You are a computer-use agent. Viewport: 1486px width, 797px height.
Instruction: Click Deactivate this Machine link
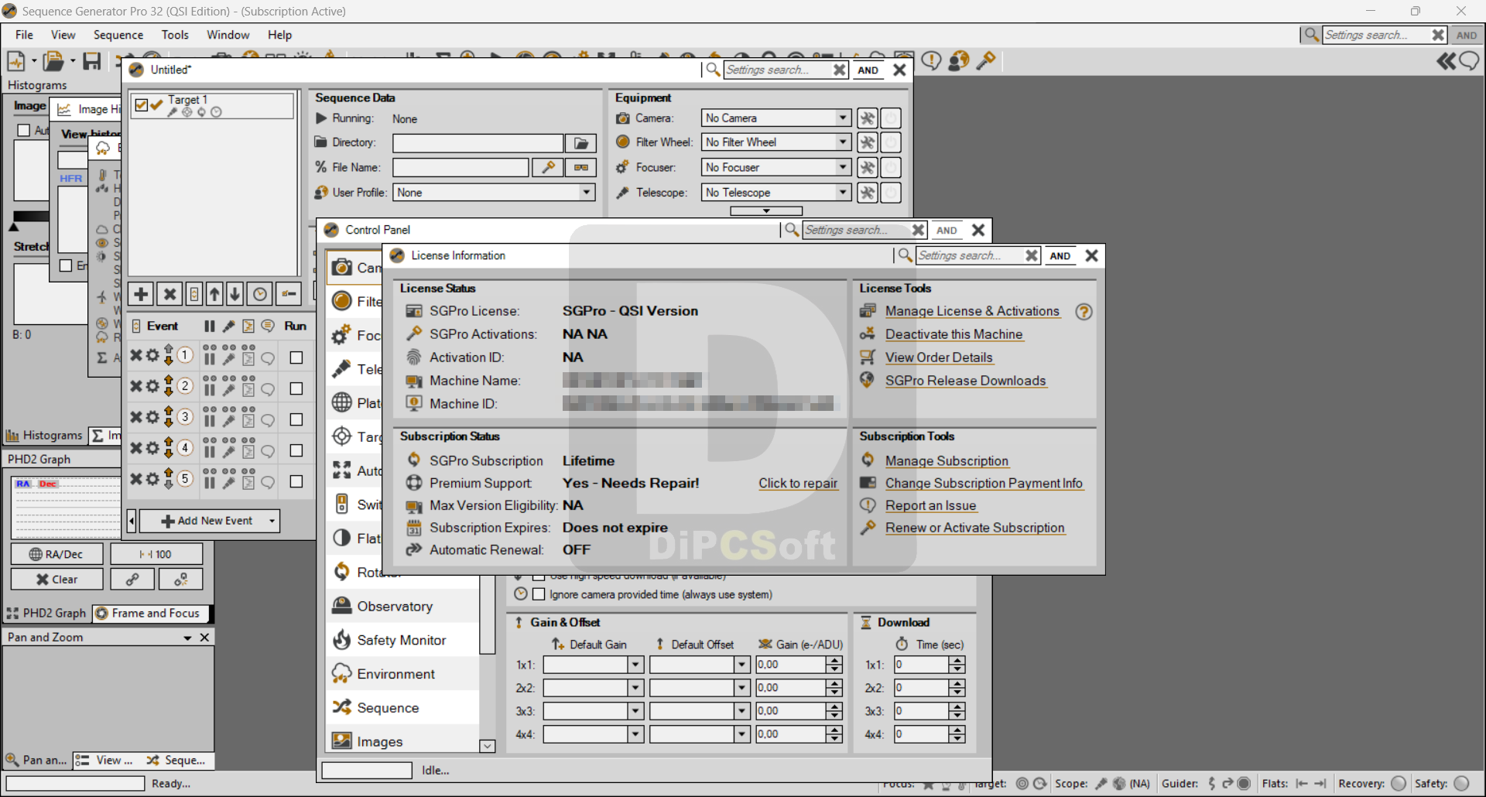[x=954, y=334]
